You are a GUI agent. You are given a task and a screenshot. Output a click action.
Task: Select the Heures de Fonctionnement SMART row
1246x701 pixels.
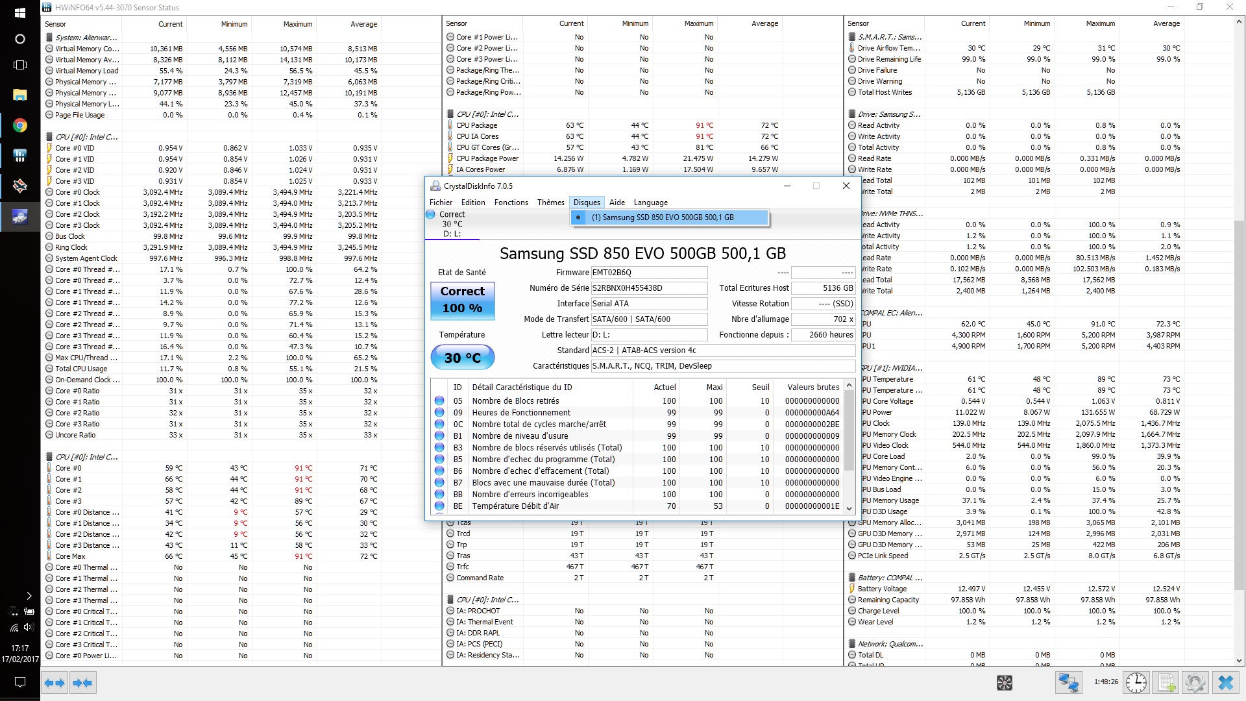coord(638,413)
